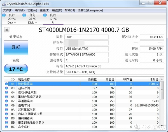Screen dimensions: 168x132
Task: Click the power on hours field 0 小时
Action: pos(152,61)
